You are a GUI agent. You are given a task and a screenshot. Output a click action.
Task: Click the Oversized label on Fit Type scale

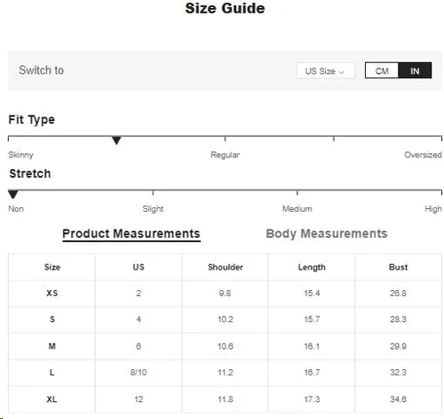(423, 155)
